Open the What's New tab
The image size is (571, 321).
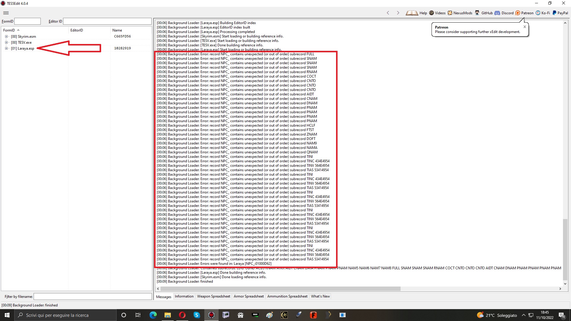click(x=320, y=296)
